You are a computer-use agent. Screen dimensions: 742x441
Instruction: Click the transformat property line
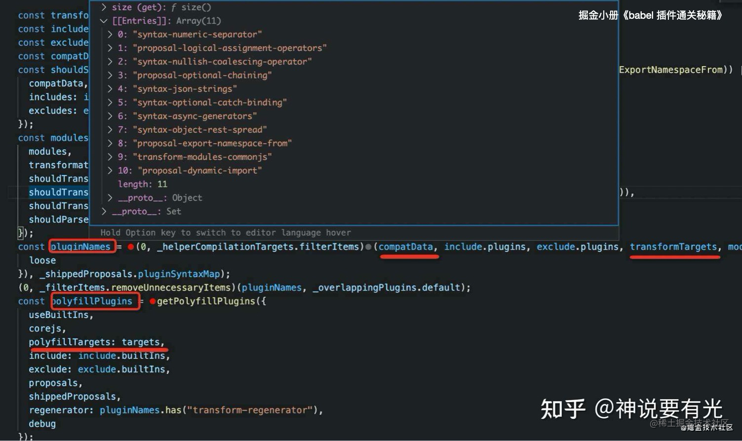[x=58, y=165]
